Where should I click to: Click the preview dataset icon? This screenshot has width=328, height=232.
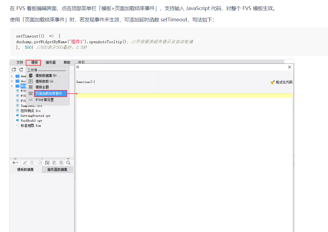40,163
